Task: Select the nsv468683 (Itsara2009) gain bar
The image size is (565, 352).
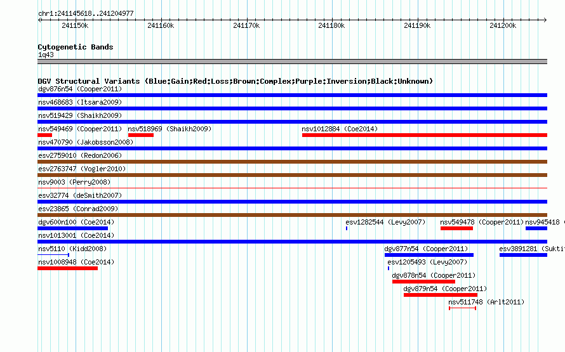Action: click(x=292, y=108)
